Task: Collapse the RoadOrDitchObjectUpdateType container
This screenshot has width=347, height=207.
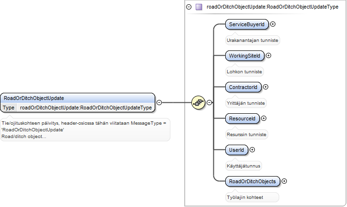Action: click(189, 7)
